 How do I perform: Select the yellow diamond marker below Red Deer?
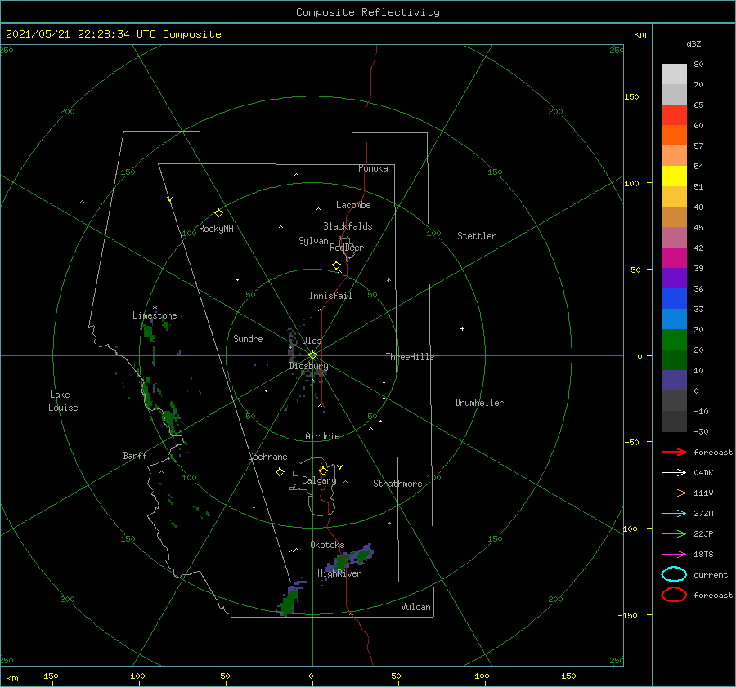click(336, 265)
